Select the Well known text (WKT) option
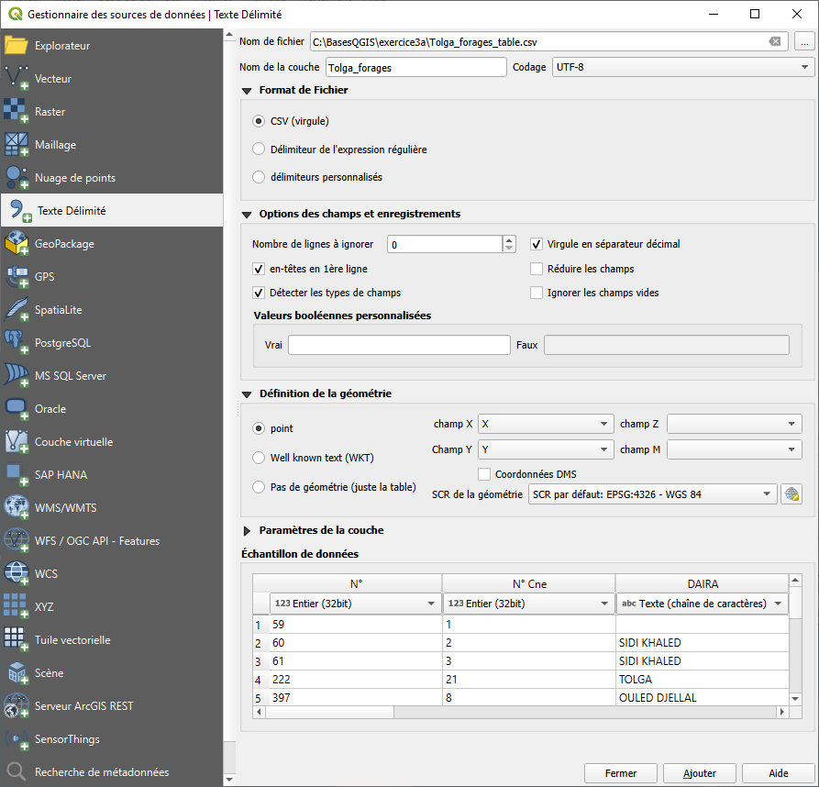This screenshot has height=787, width=819. [x=259, y=458]
